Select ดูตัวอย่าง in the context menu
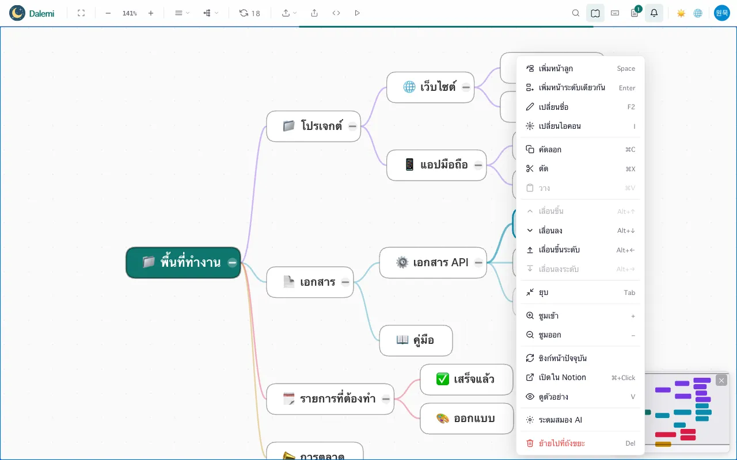Viewport: 737px width, 460px height. point(580,397)
